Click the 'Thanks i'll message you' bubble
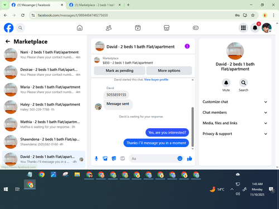 [x=156, y=143]
